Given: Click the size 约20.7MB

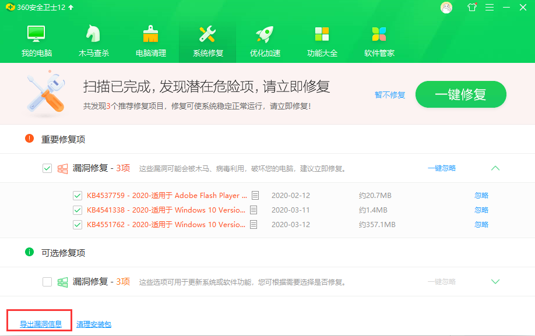Looking at the screenshot, I should pyautogui.click(x=375, y=196).
